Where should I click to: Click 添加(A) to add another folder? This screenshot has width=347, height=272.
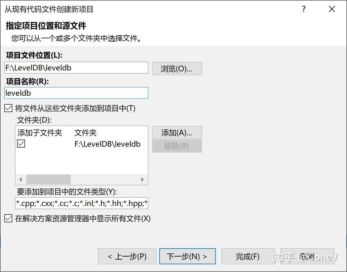tap(177, 132)
